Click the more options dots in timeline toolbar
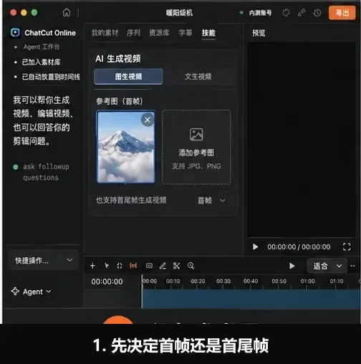Screen dimensions: 361x364 (352, 266)
